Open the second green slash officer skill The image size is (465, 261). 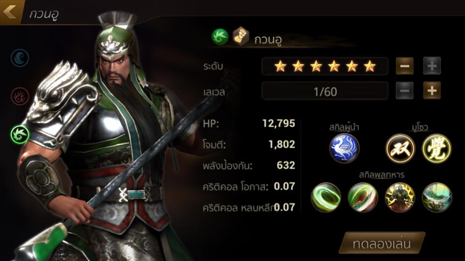tap(363, 197)
